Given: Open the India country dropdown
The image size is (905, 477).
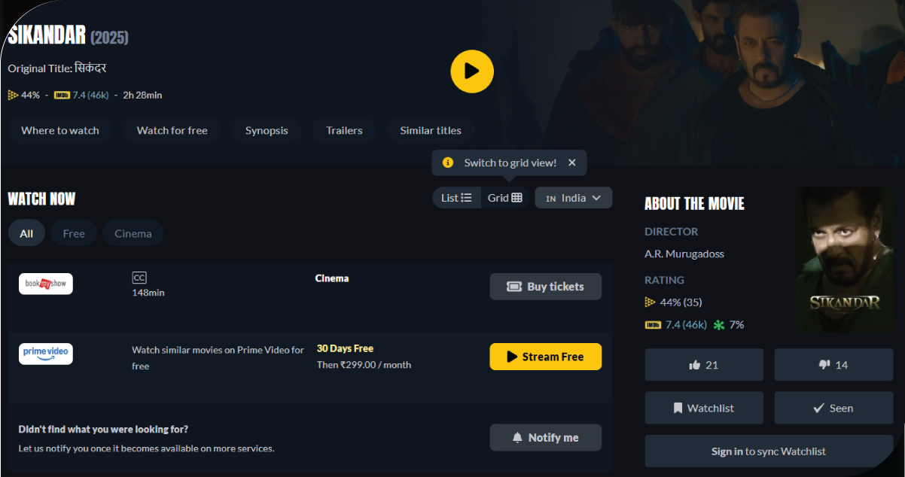Looking at the screenshot, I should (573, 198).
